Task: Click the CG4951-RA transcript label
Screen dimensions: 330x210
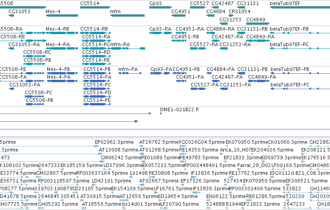Action: pos(190,29)
